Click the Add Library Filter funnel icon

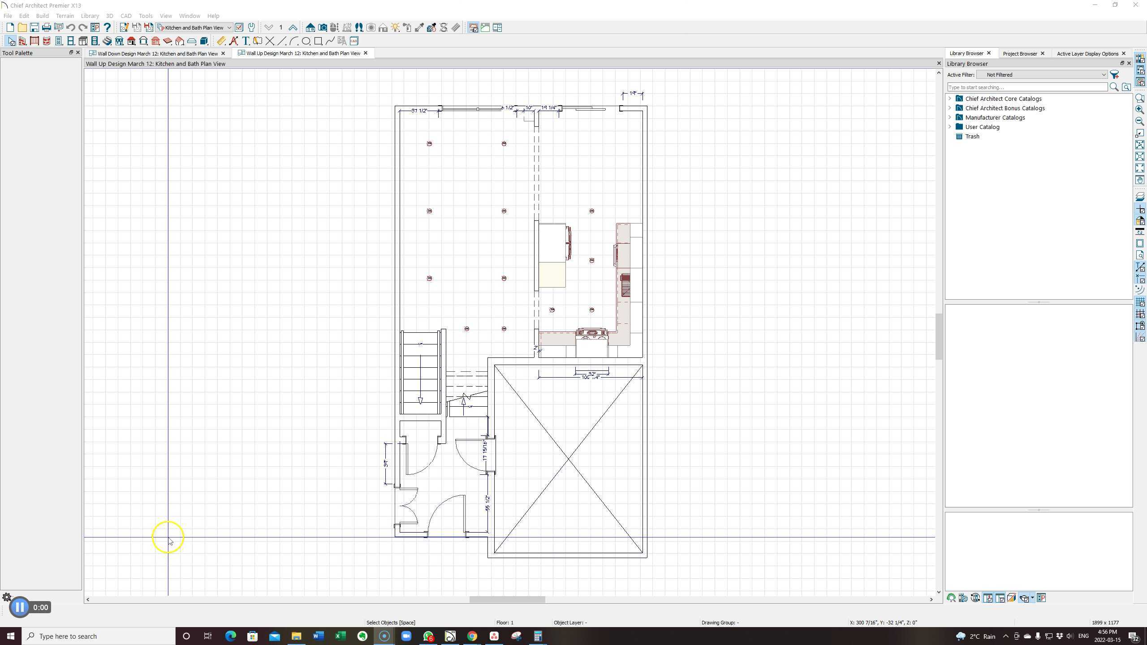pos(1114,75)
